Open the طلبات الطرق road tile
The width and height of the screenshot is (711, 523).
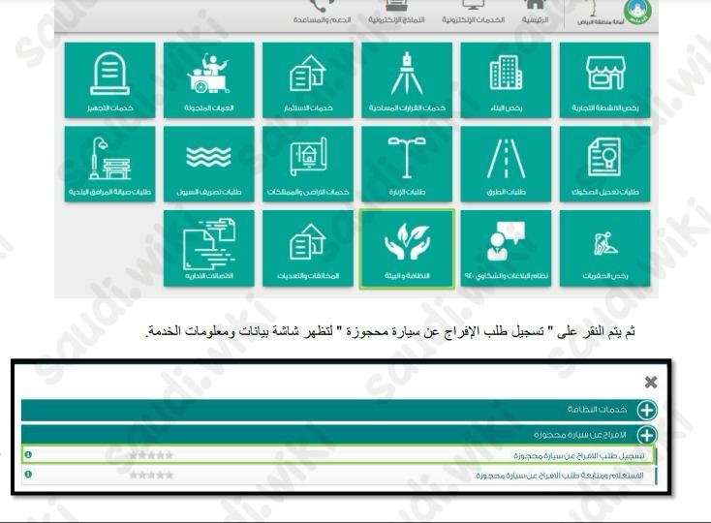click(506, 164)
